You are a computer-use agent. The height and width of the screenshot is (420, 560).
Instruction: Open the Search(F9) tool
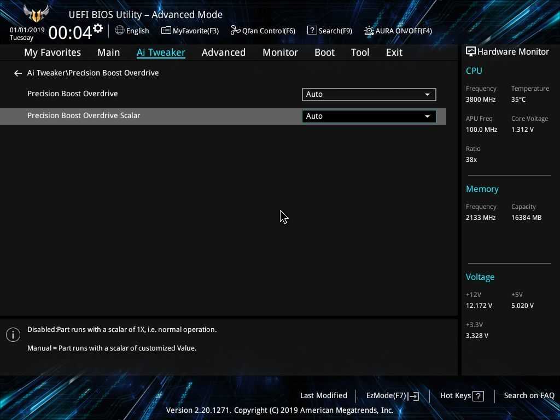pyautogui.click(x=329, y=31)
